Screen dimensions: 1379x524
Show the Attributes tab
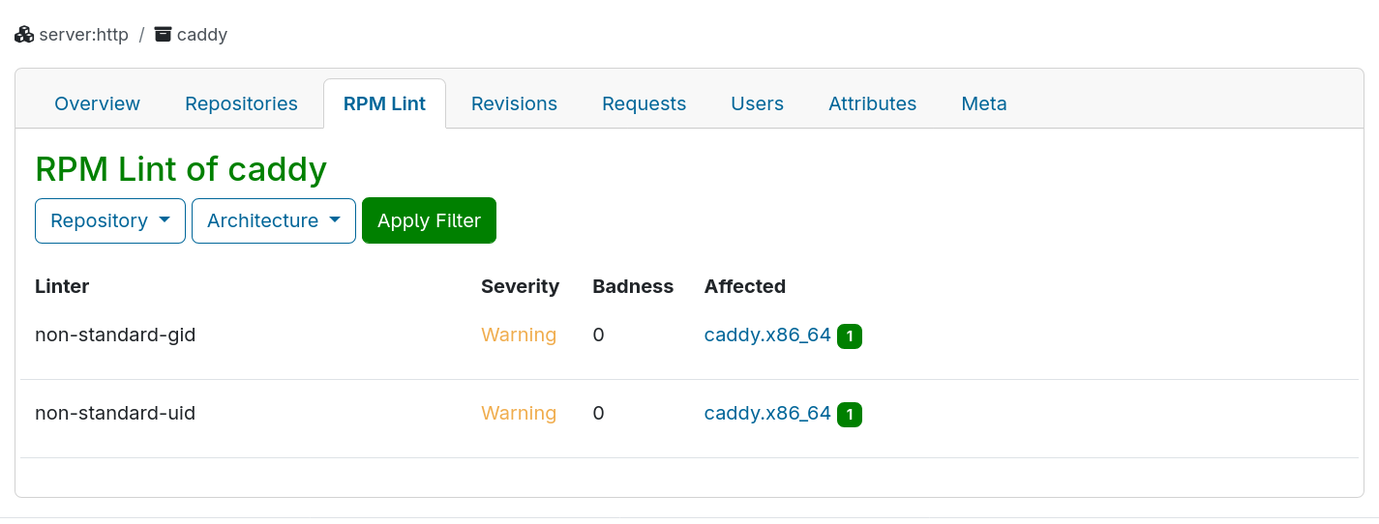pyautogui.click(x=872, y=103)
